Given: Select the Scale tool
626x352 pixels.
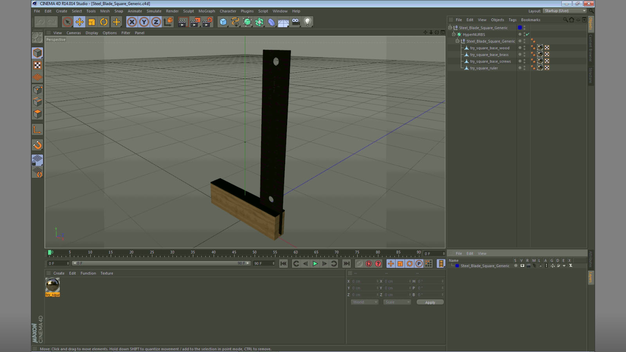Looking at the screenshot, I should click(92, 22).
